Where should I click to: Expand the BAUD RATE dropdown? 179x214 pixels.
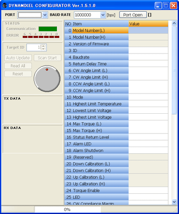click(103, 15)
